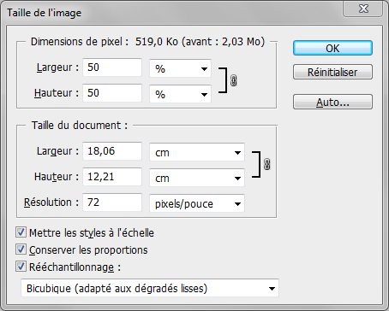
Task: Click the Résolution field showing 72
Action: click(112, 202)
